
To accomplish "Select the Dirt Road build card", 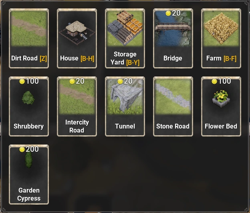I will (x=29, y=38).
